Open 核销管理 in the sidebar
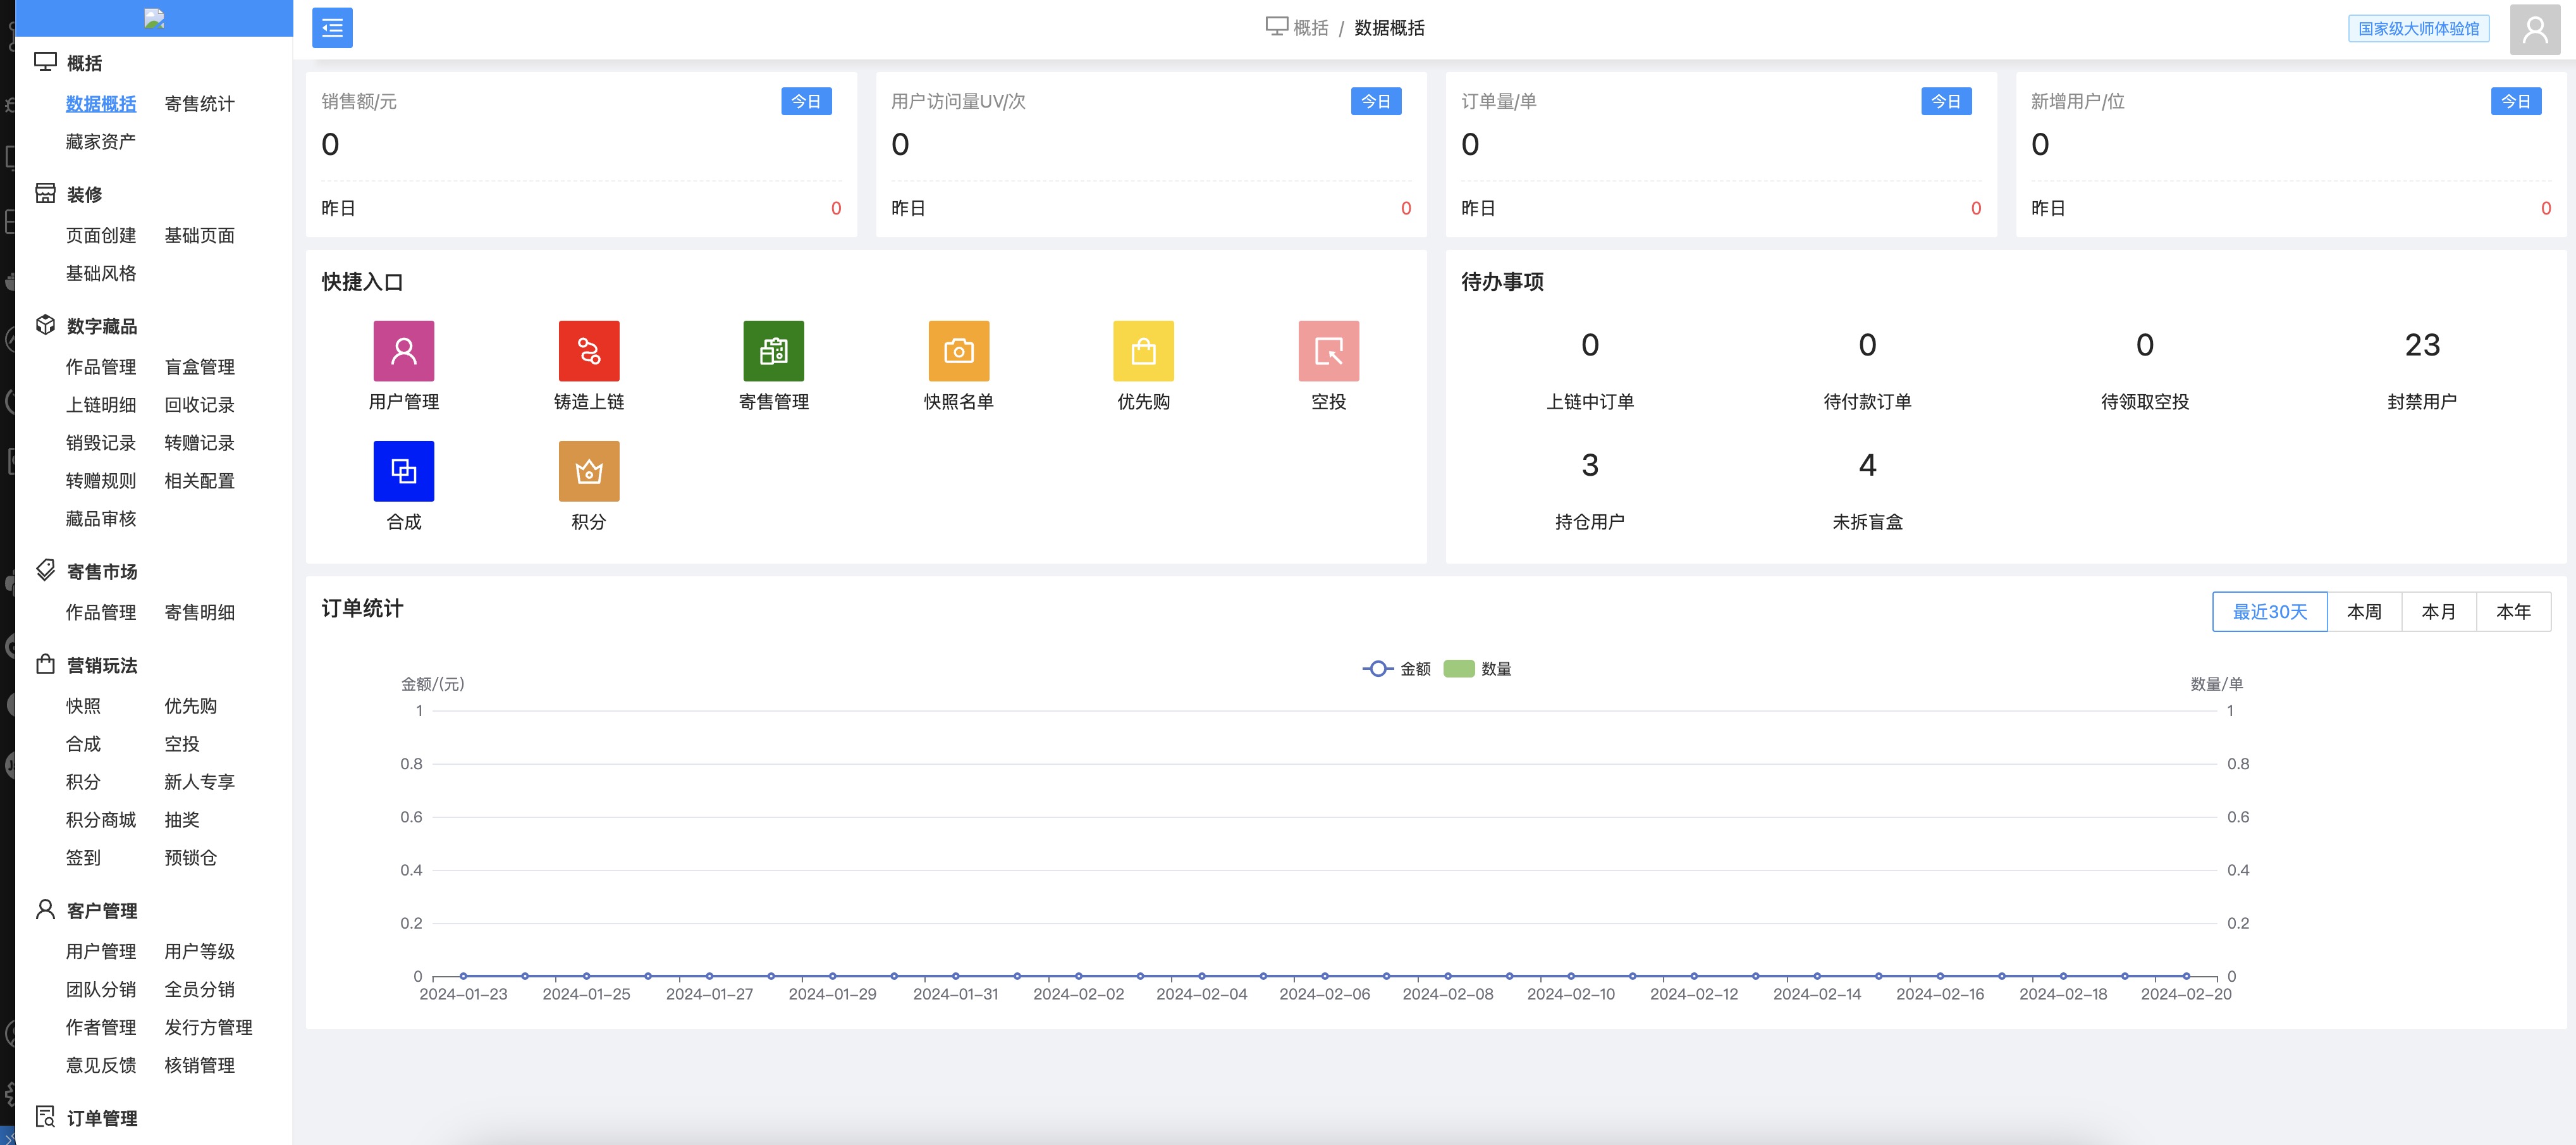Screen dimensions: 2576x1145 pyautogui.click(x=200, y=1066)
